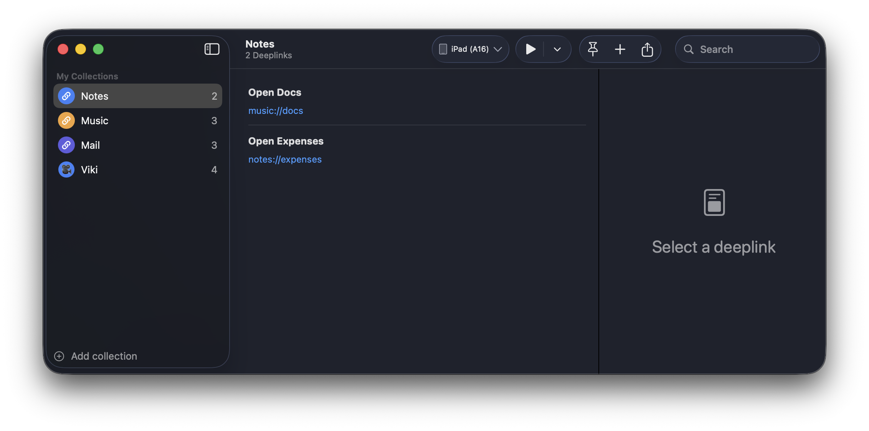Click the search magnifier icon
Screen dimensions: 869x431
click(x=689, y=49)
